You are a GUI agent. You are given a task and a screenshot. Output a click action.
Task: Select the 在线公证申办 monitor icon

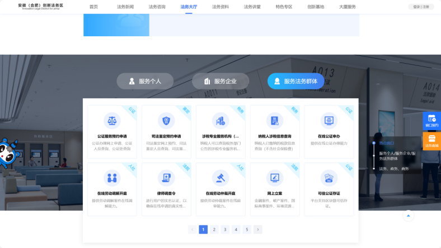(329, 121)
